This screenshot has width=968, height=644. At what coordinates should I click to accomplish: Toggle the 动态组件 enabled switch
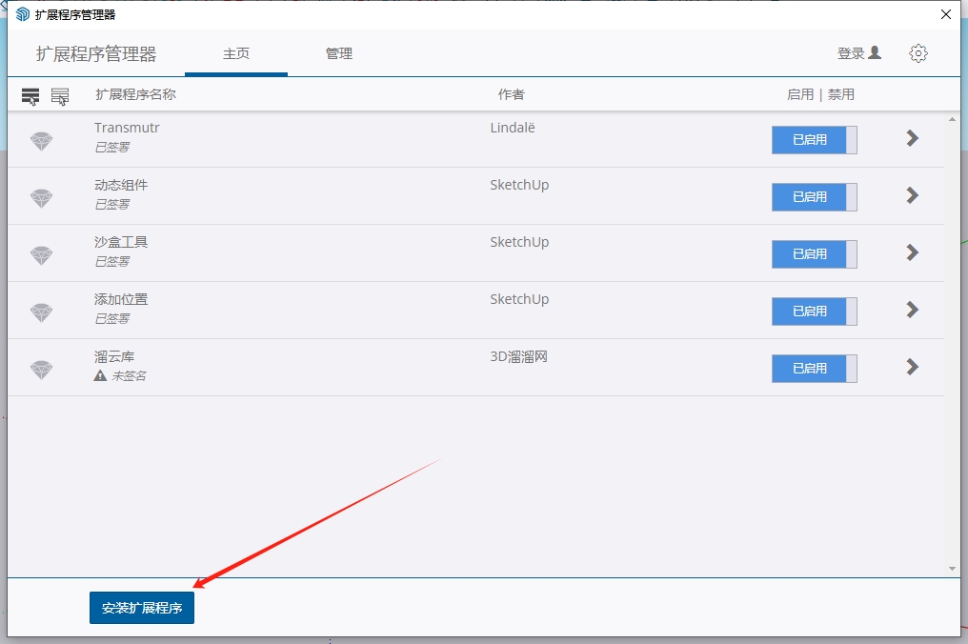tap(814, 197)
